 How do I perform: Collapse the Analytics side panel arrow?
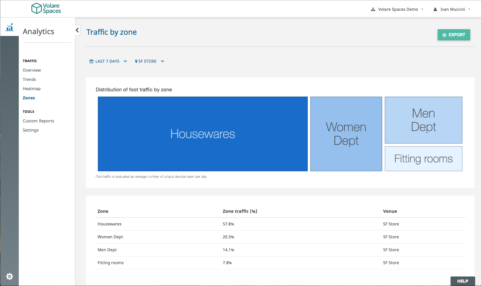(x=77, y=30)
